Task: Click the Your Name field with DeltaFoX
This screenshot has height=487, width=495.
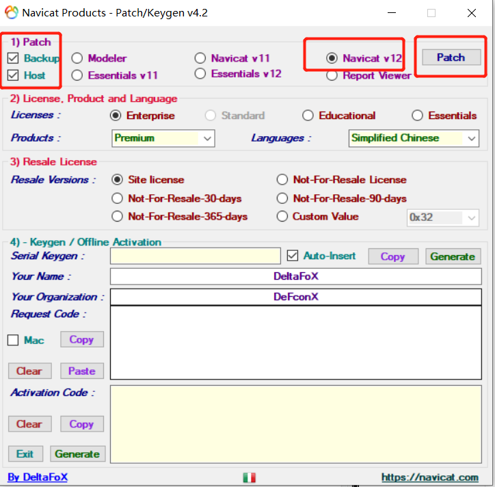Action: click(296, 276)
